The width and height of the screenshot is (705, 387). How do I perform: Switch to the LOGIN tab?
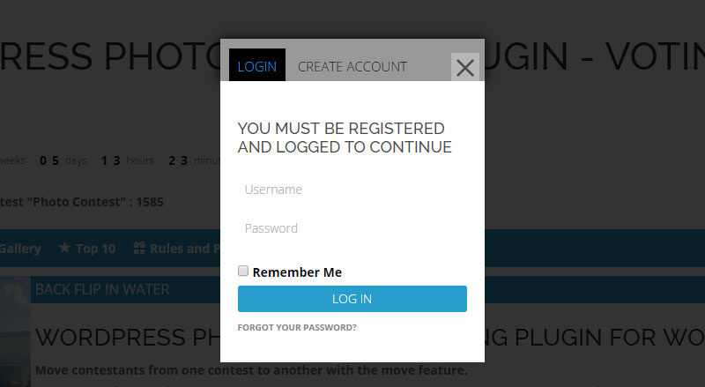click(x=256, y=66)
